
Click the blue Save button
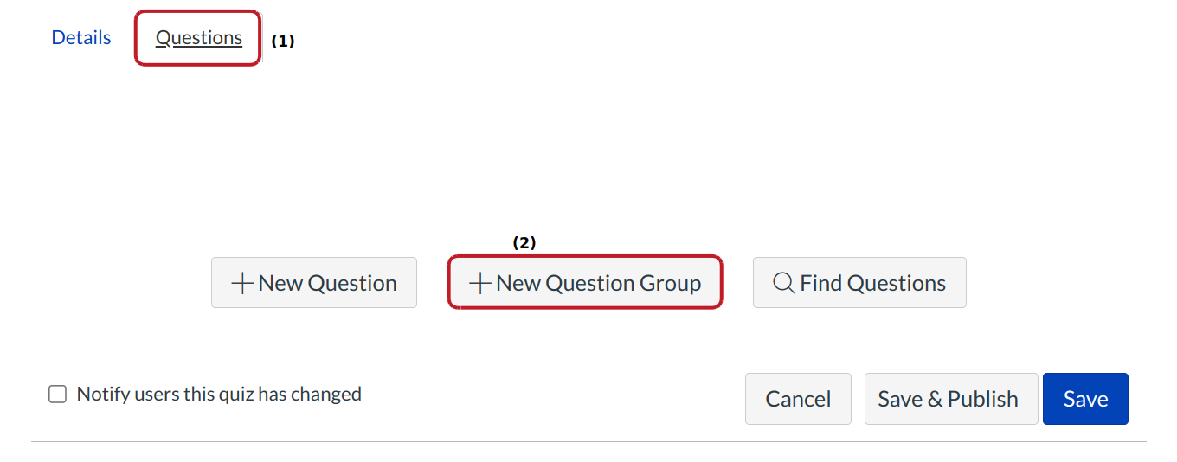(1085, 399)
